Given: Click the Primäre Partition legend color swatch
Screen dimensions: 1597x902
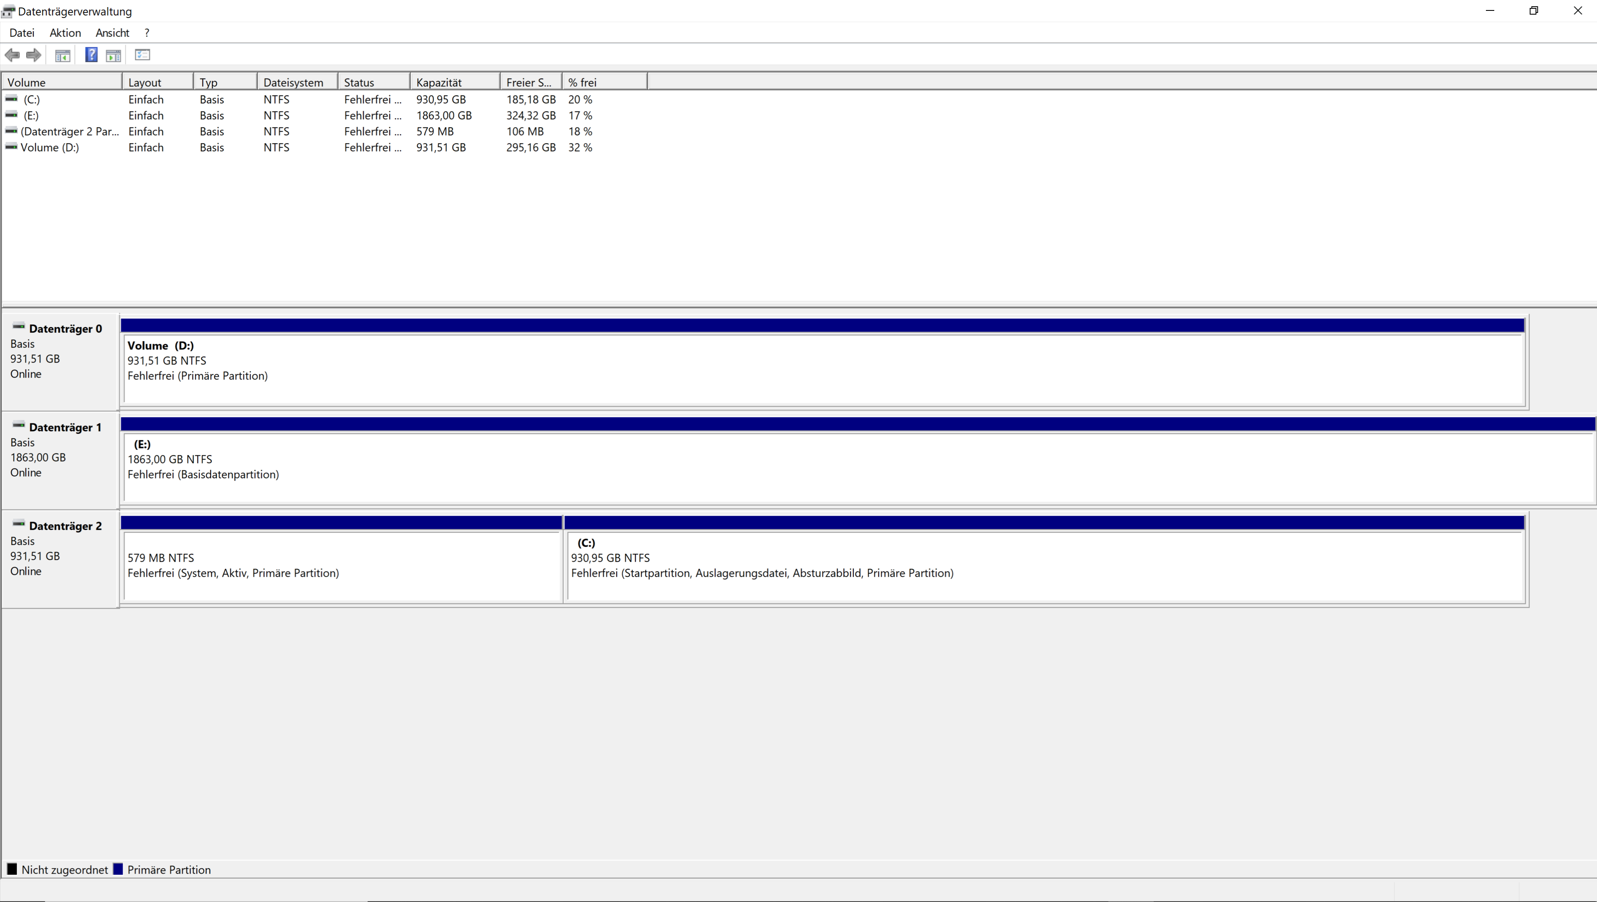Looking at the screenshot, I should coord(119,869).
